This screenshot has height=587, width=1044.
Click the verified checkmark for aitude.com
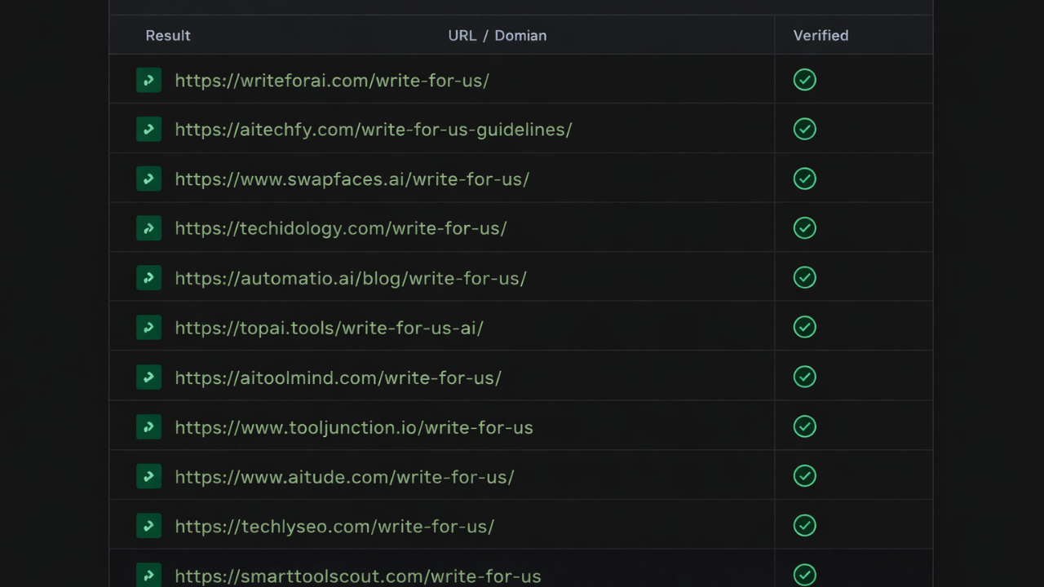[x=805, y=476]
